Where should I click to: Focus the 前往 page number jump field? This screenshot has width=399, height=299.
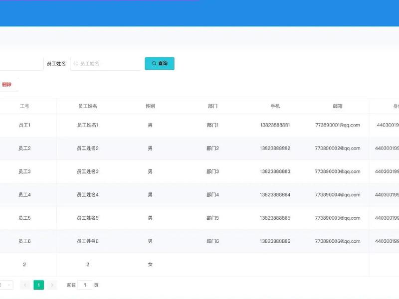tap(85, 285)
